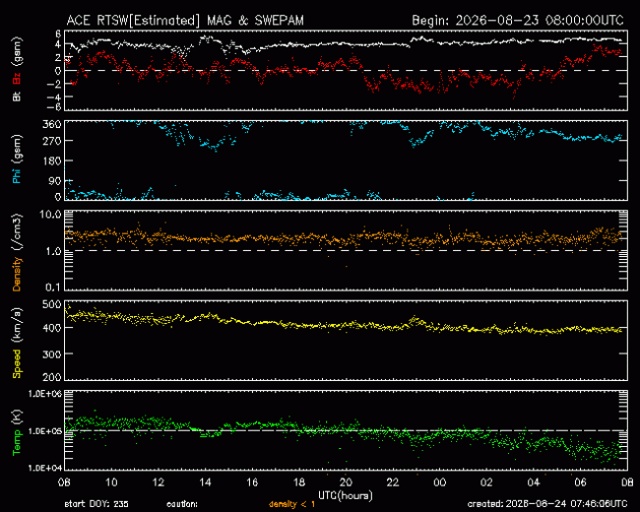
Task: Click the '10.0' tick on Density axis
Action: pyautogui.click(x=50, y=215)
